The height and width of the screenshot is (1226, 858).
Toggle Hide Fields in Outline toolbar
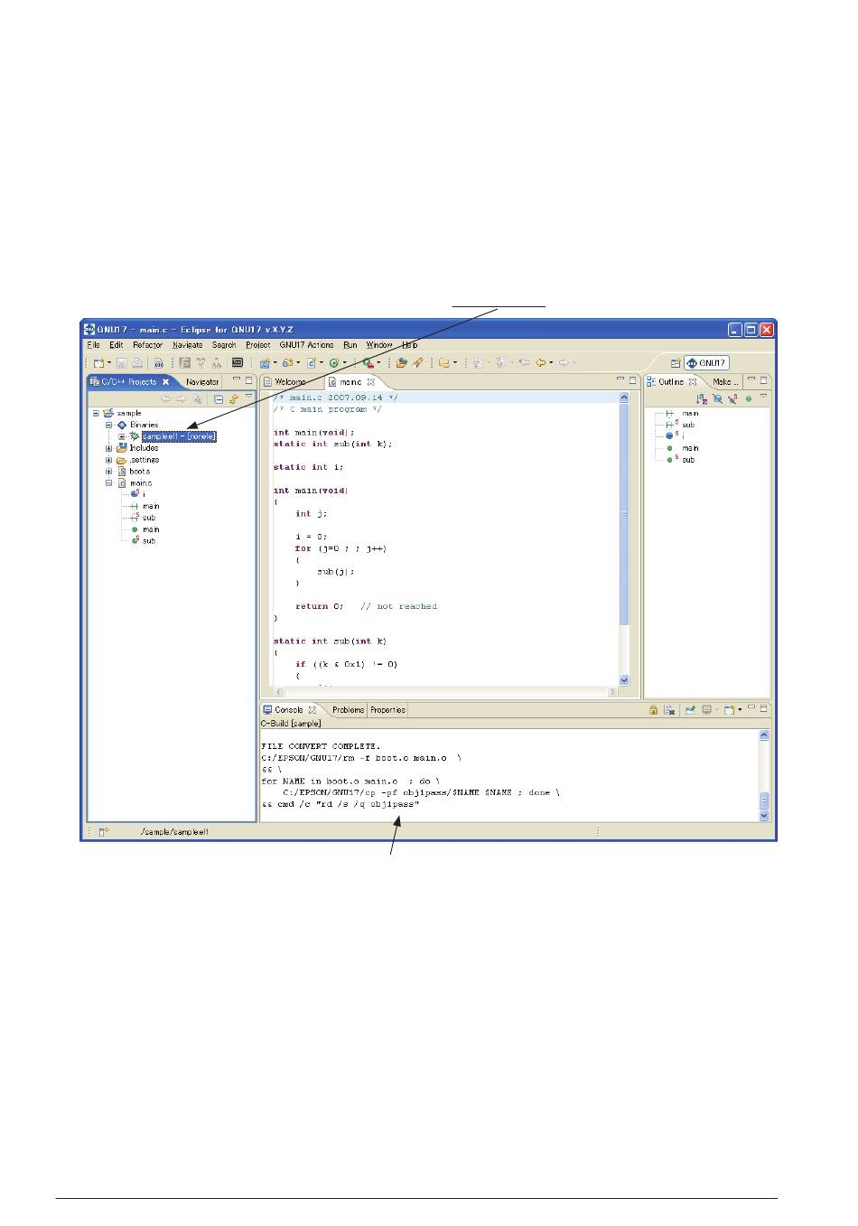[x=717, y=398]
